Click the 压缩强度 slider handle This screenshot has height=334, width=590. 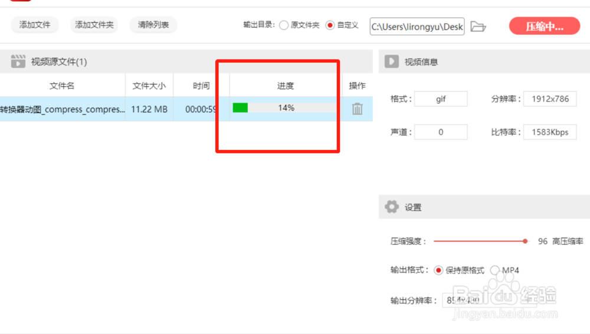point(525,241)
